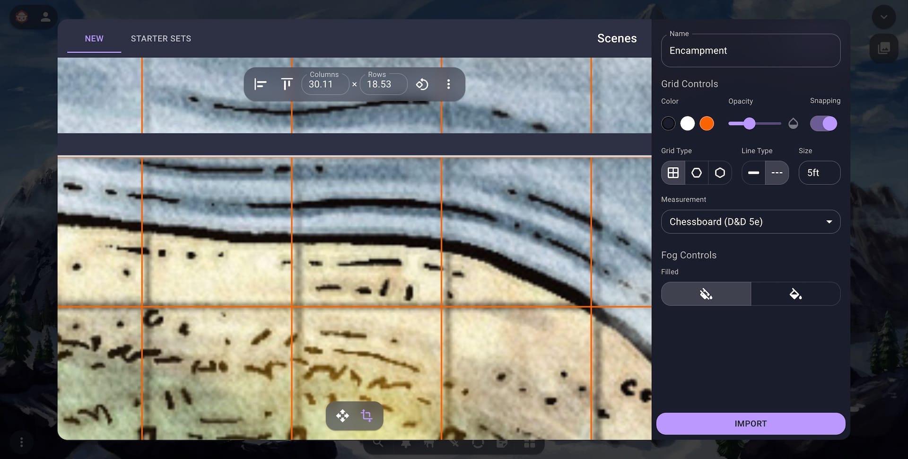908x459 pixels.
Task: Select the dashed line type
Action: pyautogui.click(x=777, y=173)
